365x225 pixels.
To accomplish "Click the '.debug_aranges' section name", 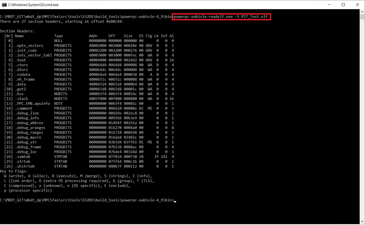I will click(30, 128).
